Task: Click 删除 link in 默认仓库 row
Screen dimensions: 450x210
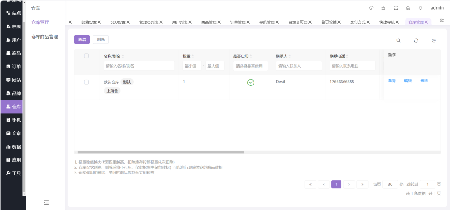Action: 424,81
